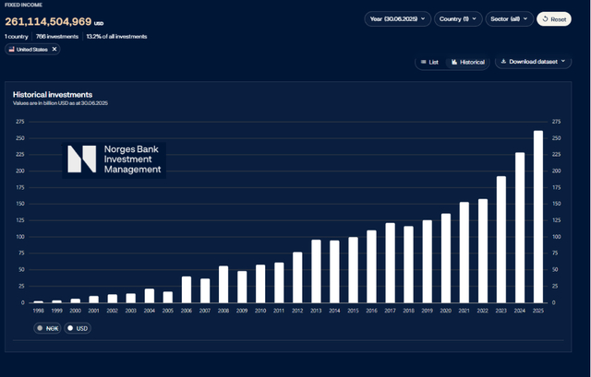This screenshot has width=591, height=377.
Task: Click the reset arrow icon in Reset button
Action: (545, 18)
